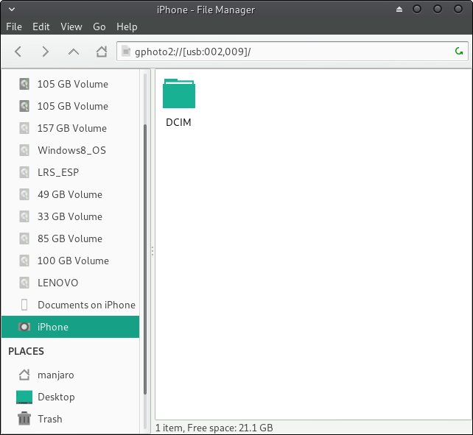Image resolution: width=473 pixels, height=435 pixels.
Task: Go to parent folder with the up arrow icon
Action: [x=74, y=52]
